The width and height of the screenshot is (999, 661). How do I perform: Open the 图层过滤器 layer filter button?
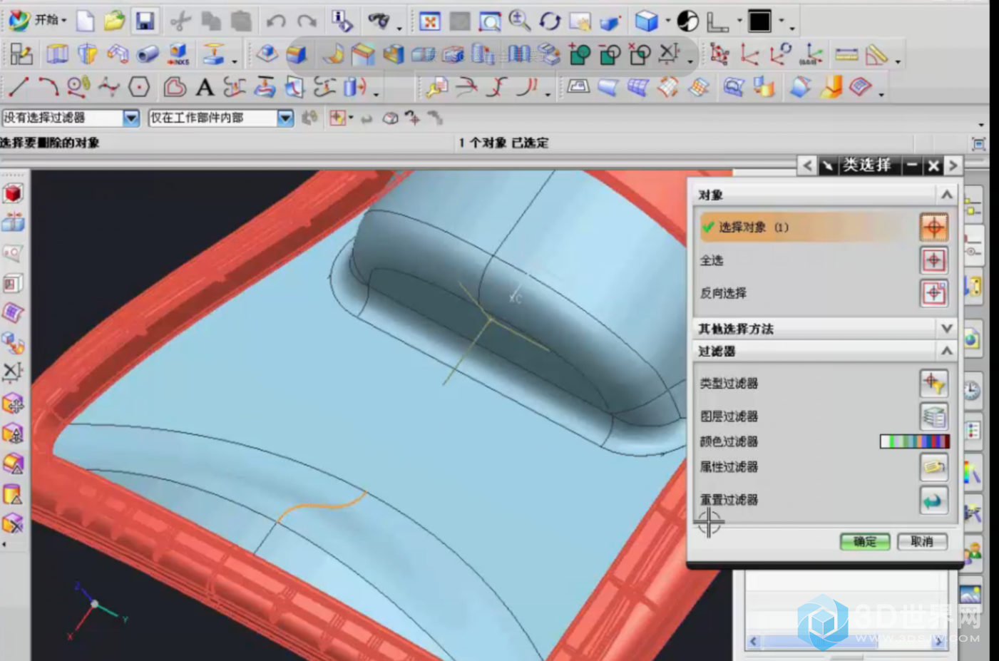[933, 416]
